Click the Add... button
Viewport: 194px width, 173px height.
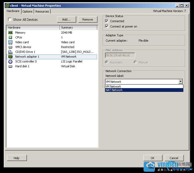pyautogui.click(x=66, y=19)
